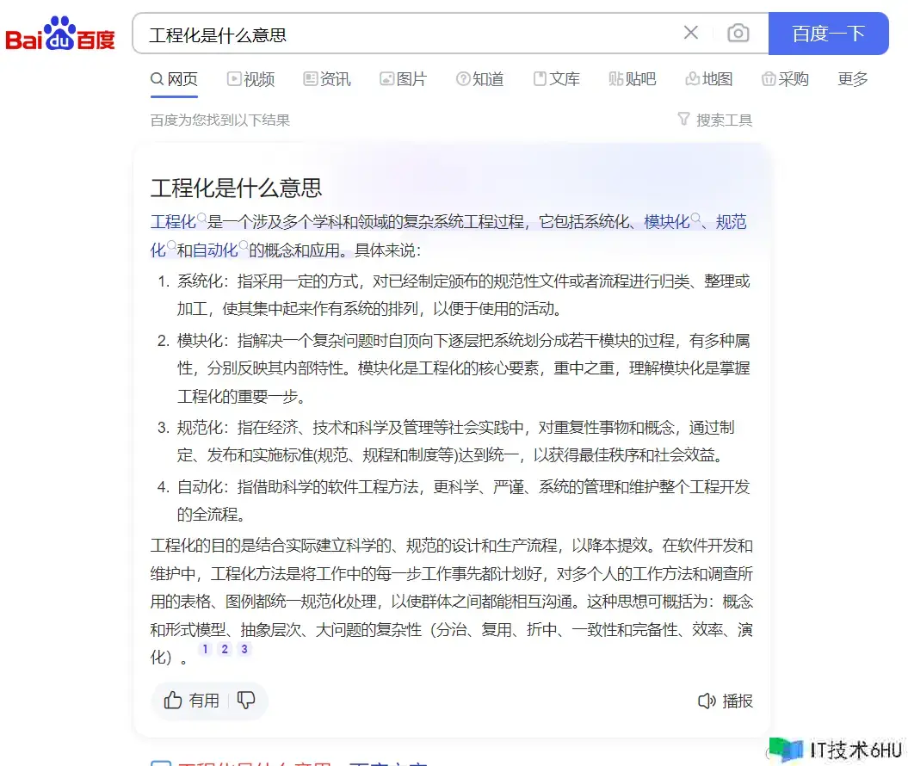
Task: Open camera image search
Action: point(738,34)
